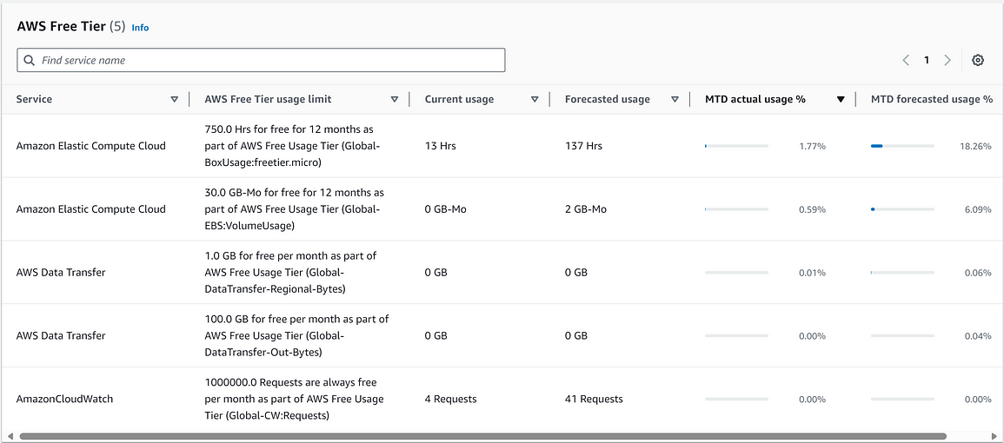Click MTD forecasted usage bar at 6.09%
1004x443 pixels.
point(902,209)
